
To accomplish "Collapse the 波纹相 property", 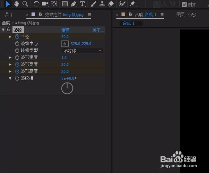I will 10,78.
